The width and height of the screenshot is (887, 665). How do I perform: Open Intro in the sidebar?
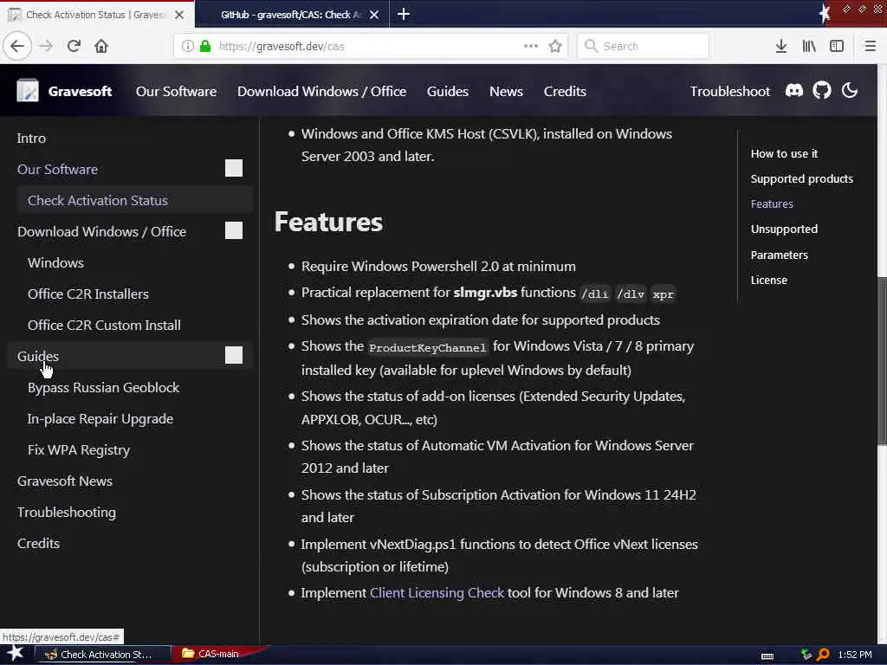click(x=31, y=138)
